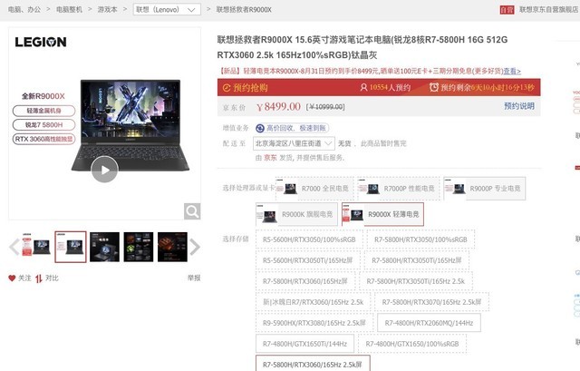Open the 联想 (Lenovo) brand dropdown

coord(167,10)
